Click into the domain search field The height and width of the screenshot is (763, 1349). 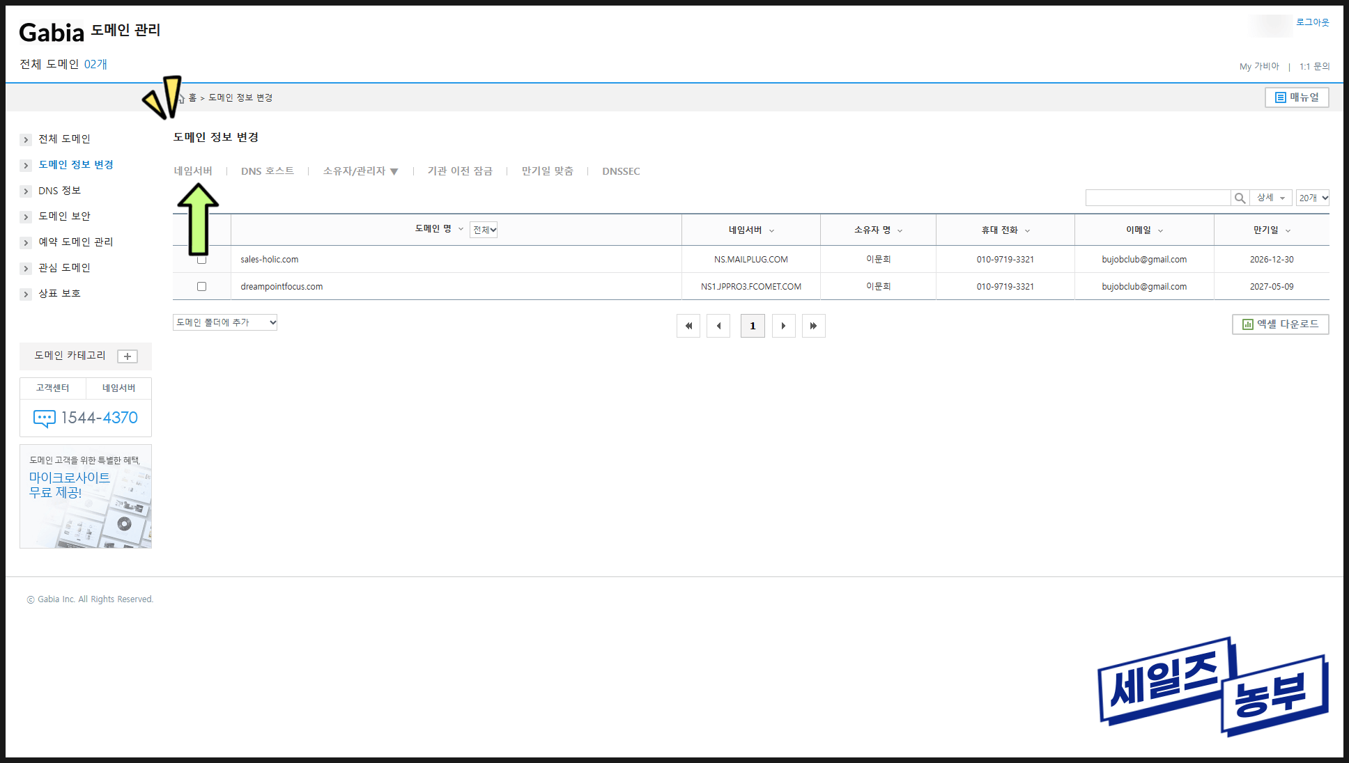point(1157,198)
